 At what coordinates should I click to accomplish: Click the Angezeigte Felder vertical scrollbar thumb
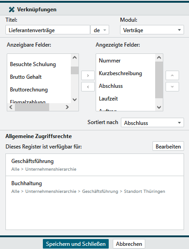coord(159,80)
